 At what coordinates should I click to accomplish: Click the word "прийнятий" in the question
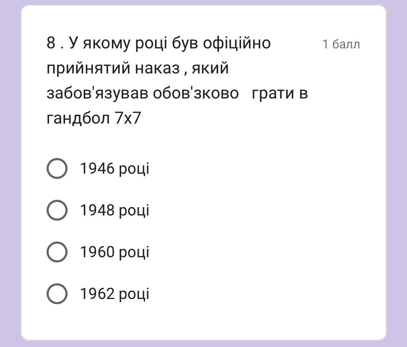(x=89, y=68)
